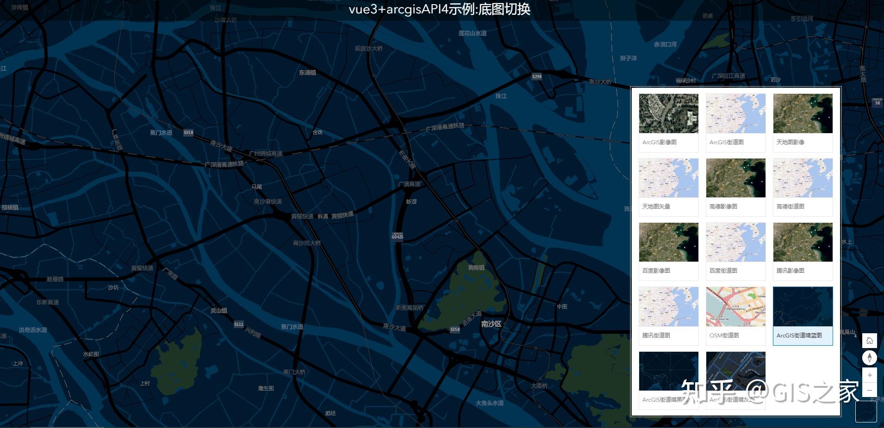Switch to the 高德影像图 basemap
This screenshot has width=884, height=428.
736,187
